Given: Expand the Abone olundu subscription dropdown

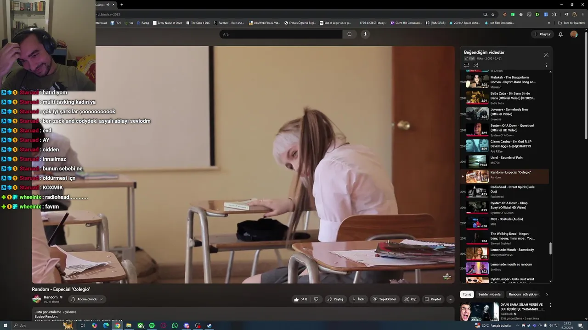Looking at the screenshot, I should tap(87, 299).
